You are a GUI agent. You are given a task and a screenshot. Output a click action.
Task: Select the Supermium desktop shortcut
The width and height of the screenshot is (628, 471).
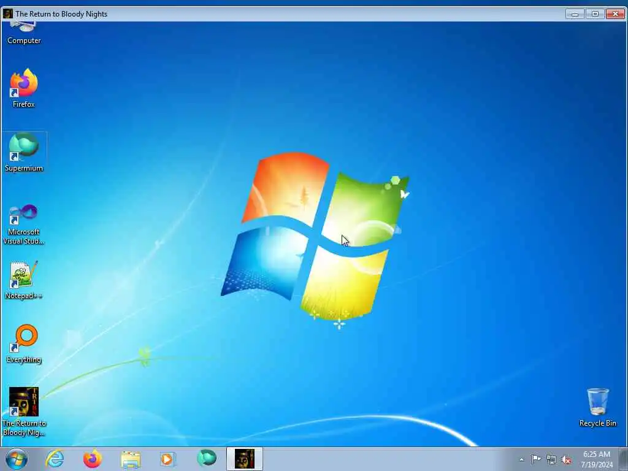coord(24,152)
